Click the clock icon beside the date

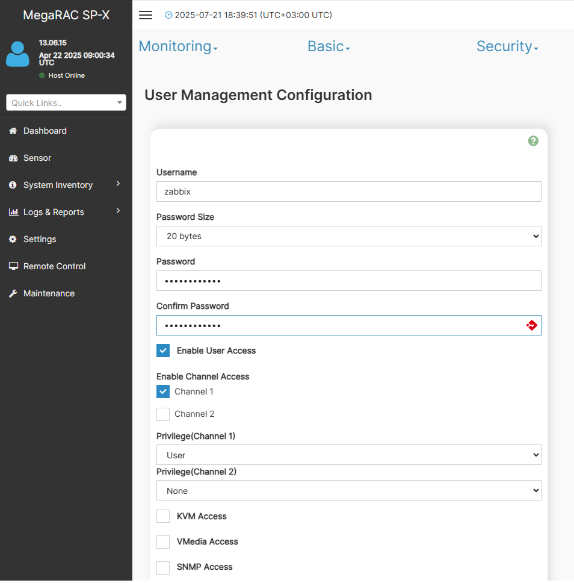point(168,15)
